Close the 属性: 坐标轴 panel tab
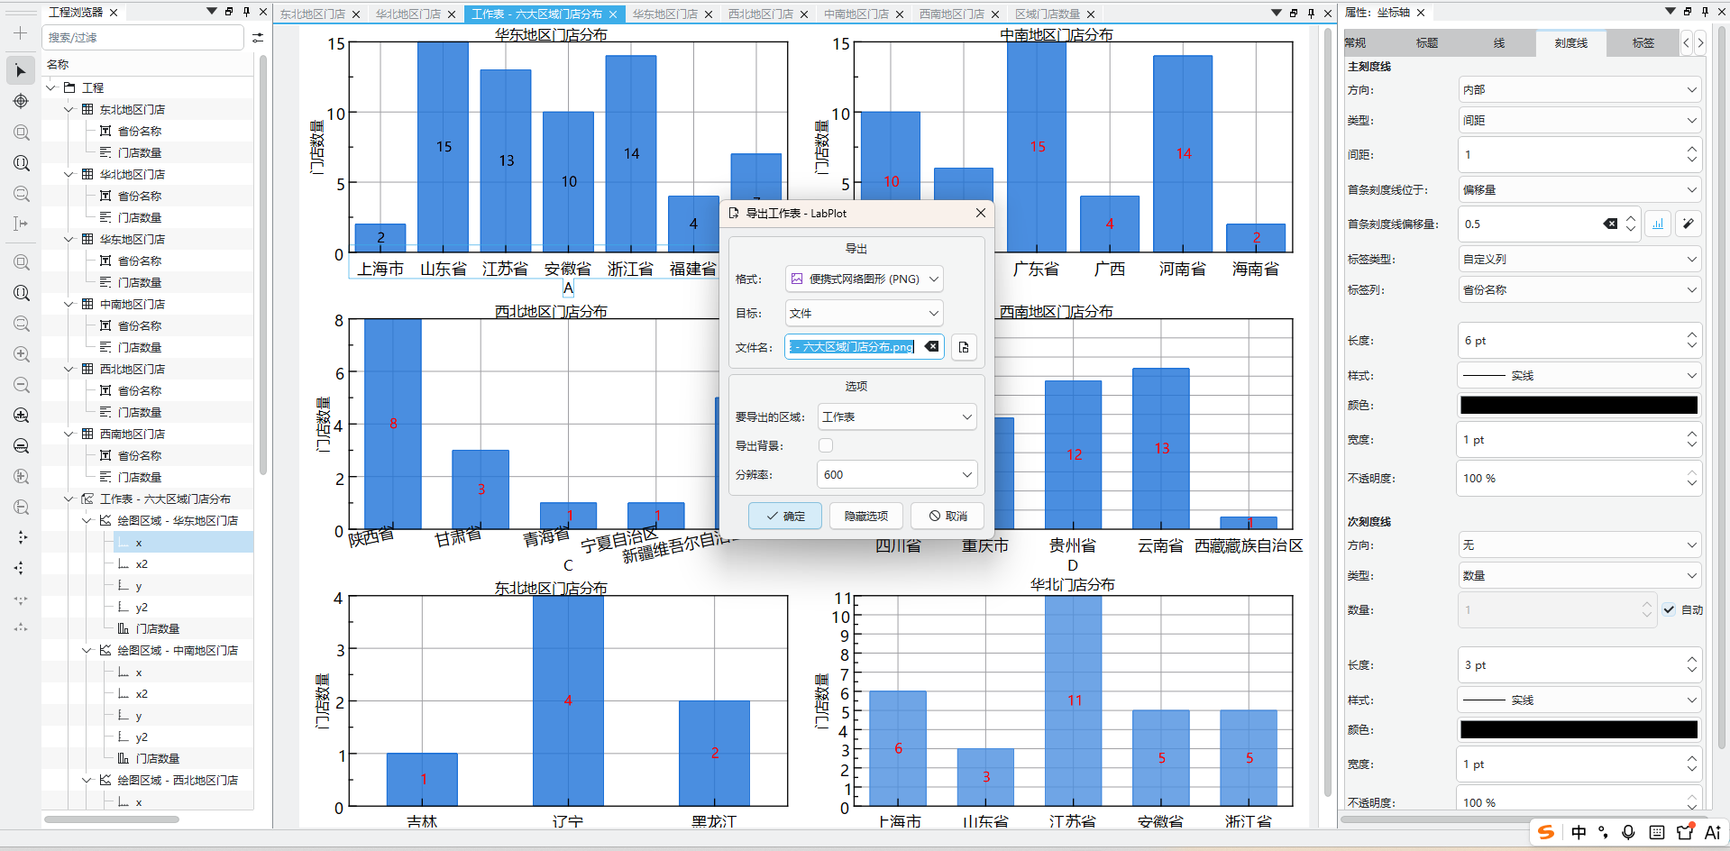 (1421, 13)
